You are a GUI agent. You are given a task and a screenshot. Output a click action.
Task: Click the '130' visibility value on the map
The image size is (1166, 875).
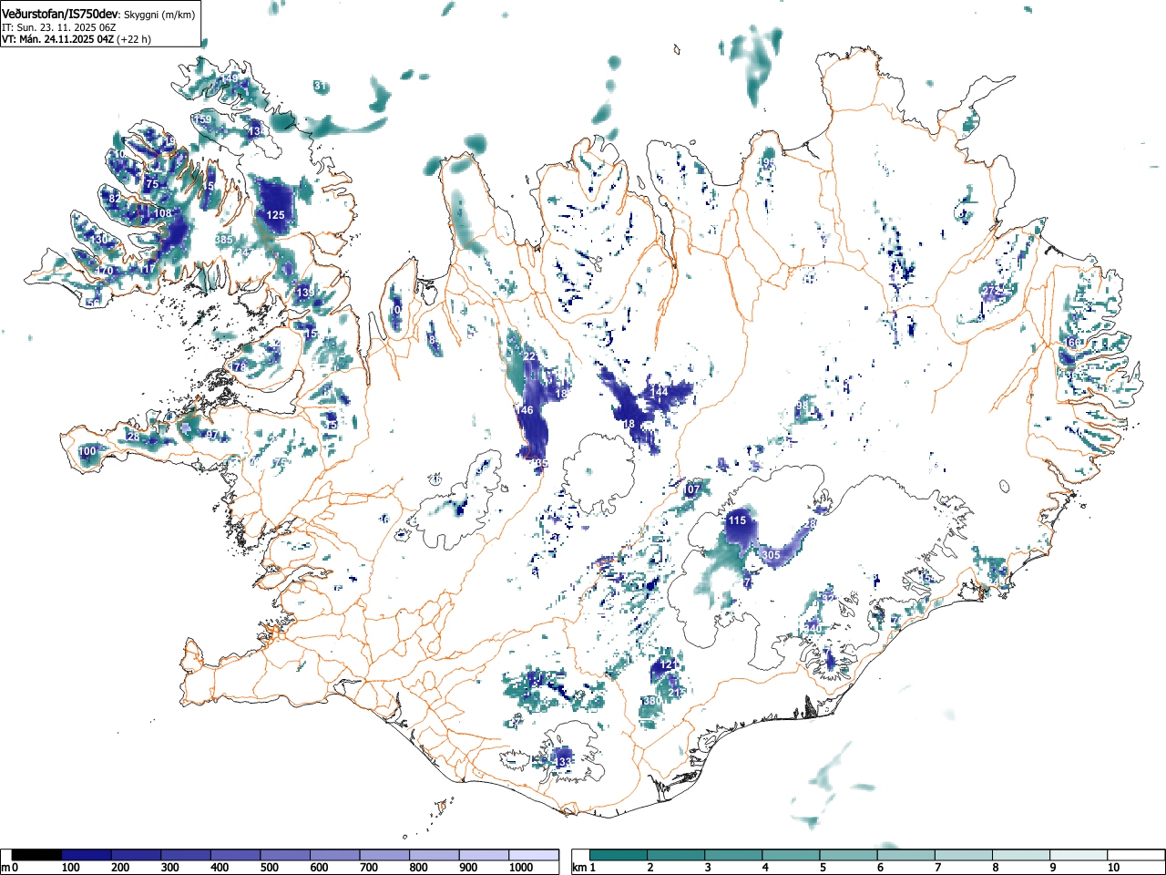99,239
